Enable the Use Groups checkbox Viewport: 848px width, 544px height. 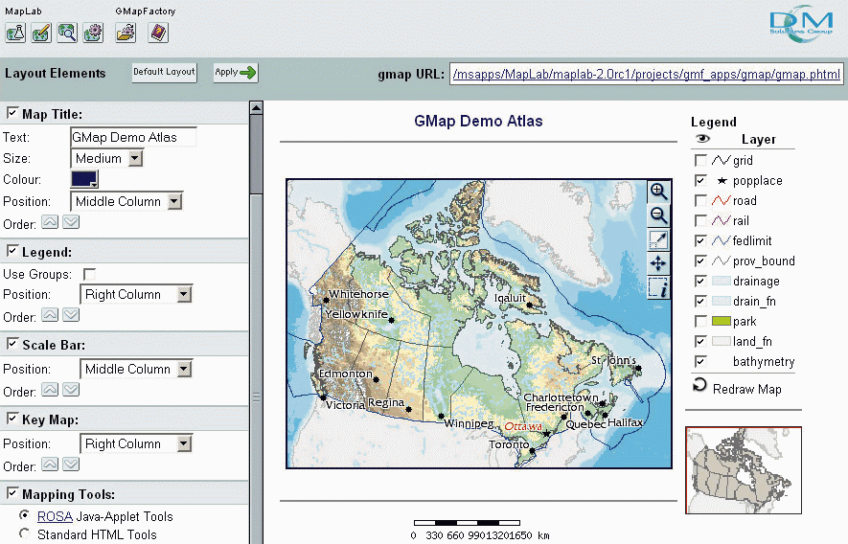pyautogui.click(x=89, y=274)
